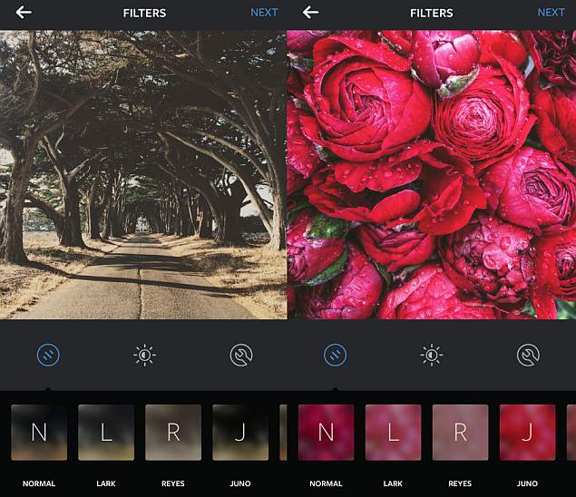576x497 pixels.
Task: Go back using right screen's arrow
Action: click(310, 13)
